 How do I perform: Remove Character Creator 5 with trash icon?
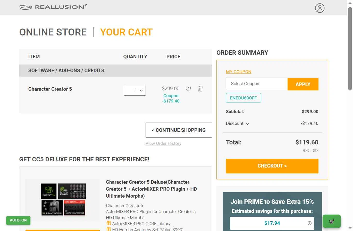point(200,89)
